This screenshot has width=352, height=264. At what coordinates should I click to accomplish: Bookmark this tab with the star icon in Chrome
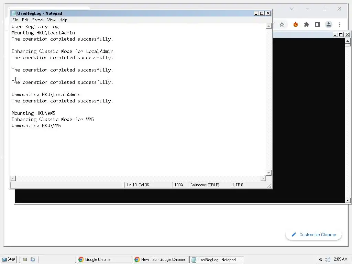(282, 24)
